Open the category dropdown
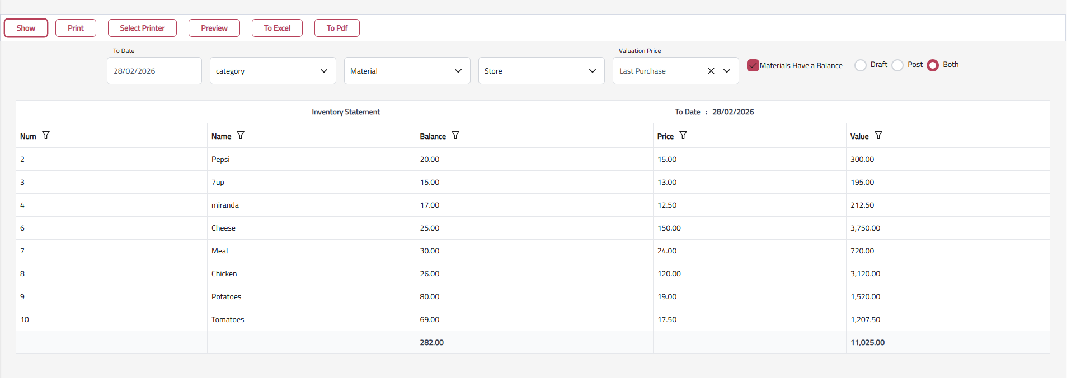1067x378 pixels. pyautogui.click(x=273, y=71)
